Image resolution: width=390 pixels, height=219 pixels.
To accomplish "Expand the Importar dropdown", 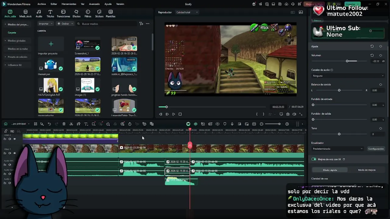I will tap(46, 24).
